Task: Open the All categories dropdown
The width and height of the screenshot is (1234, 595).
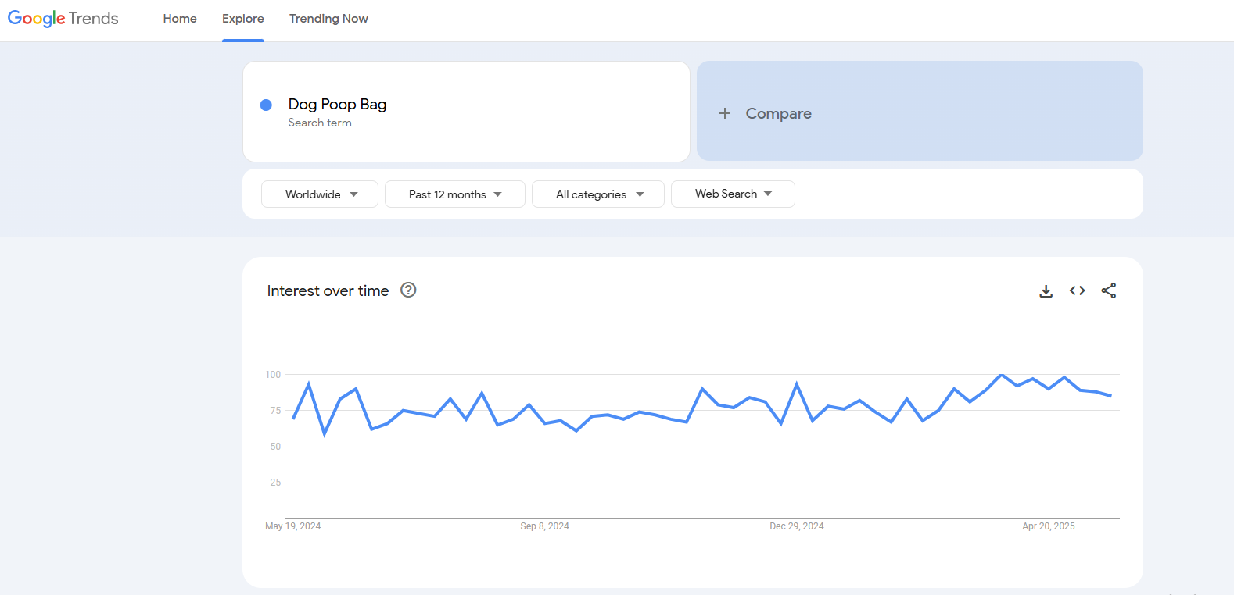Action: (x=598, y=194)
